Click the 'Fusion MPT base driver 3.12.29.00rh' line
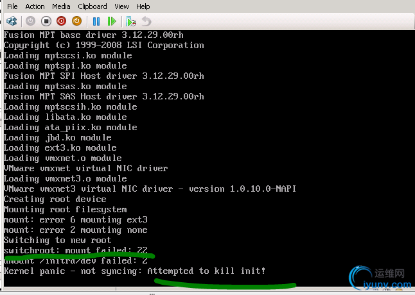415x295 pixels. [x=93, y=35]
